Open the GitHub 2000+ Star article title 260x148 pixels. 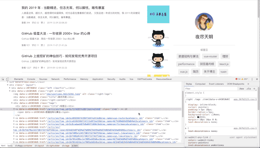(56, 34)
